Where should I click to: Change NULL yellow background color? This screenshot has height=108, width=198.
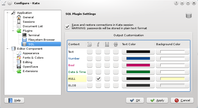click(172, 79)
